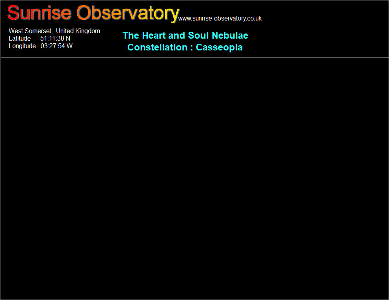This screenshot has width=389, height=300.
Task: Select "The Heart and Soul Nebulae" heading
Action: click(185, 35)
